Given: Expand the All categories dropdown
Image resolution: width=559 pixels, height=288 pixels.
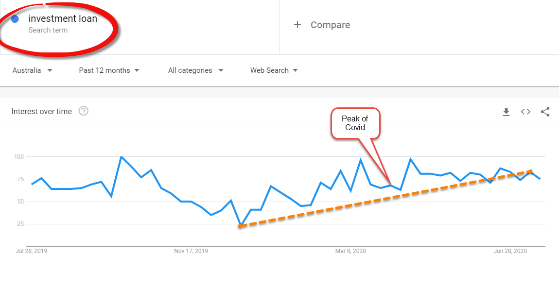Looking at the screenshot, I should tap(196, 70).
